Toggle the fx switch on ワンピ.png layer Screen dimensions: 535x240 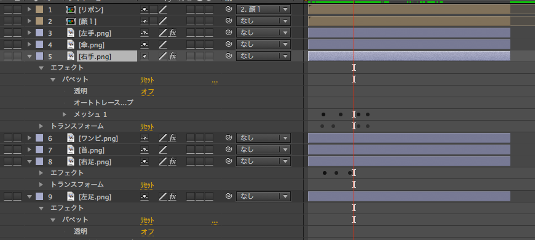coord(173,138)
